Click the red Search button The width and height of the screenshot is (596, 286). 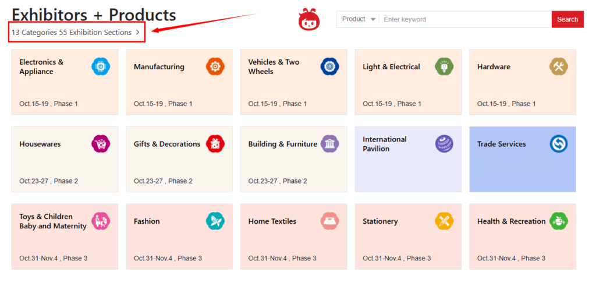coord(567,19)
